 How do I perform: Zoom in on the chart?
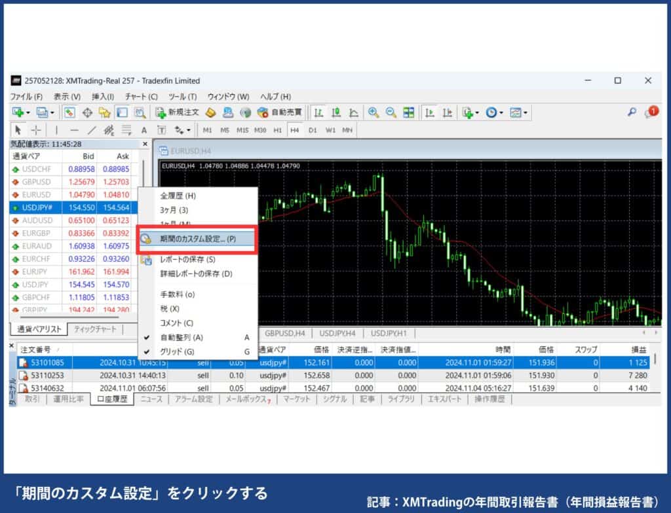click(373, 113)
